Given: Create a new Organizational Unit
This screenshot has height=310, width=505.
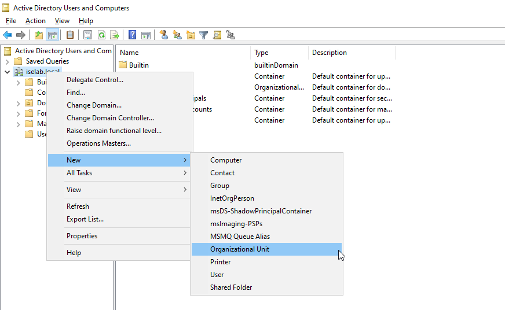Looking at the screenshot, I should pyautogui.click(x=266, y=249).
